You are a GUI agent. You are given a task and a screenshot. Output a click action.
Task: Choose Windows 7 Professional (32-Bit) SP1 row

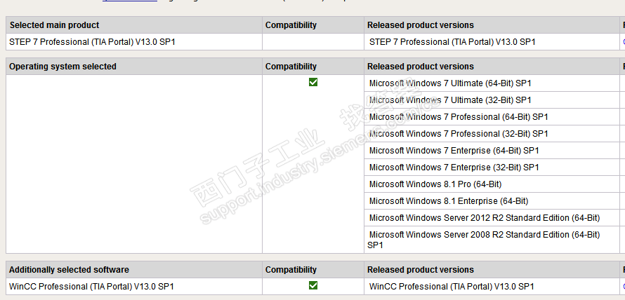459,134
